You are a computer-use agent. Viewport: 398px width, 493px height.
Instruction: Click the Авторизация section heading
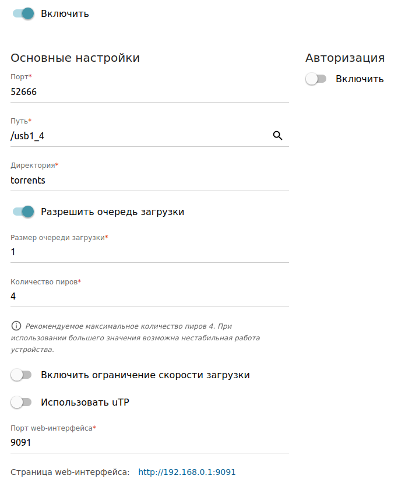click(344, 58)
